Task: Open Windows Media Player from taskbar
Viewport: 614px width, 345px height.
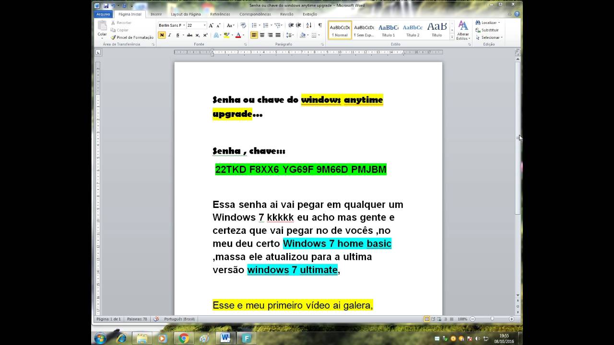Action: pyautogui.click(x=162, y=338)
